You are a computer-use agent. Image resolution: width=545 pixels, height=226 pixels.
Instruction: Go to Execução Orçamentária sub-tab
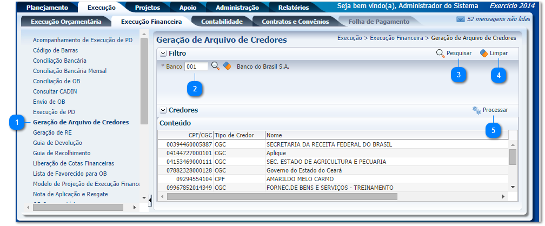pos(66,22)
